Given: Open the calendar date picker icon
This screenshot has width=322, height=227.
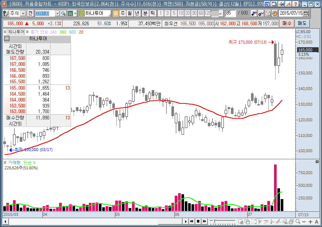Looking at the screenshot, I should tap(305, 13).
